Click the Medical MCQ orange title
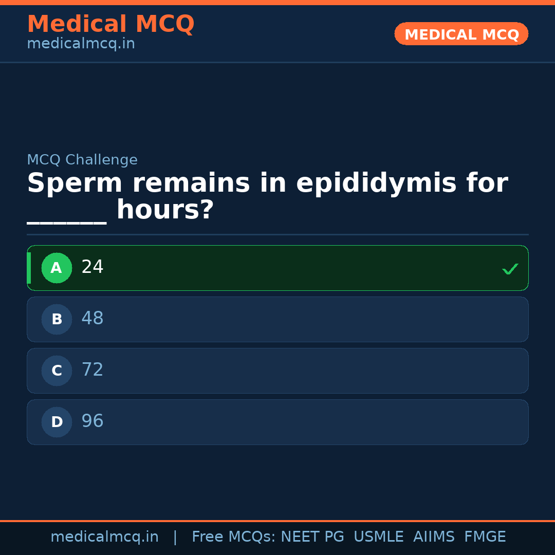The image size is (555, 555). pyautogui.click(x=110, y=24)
